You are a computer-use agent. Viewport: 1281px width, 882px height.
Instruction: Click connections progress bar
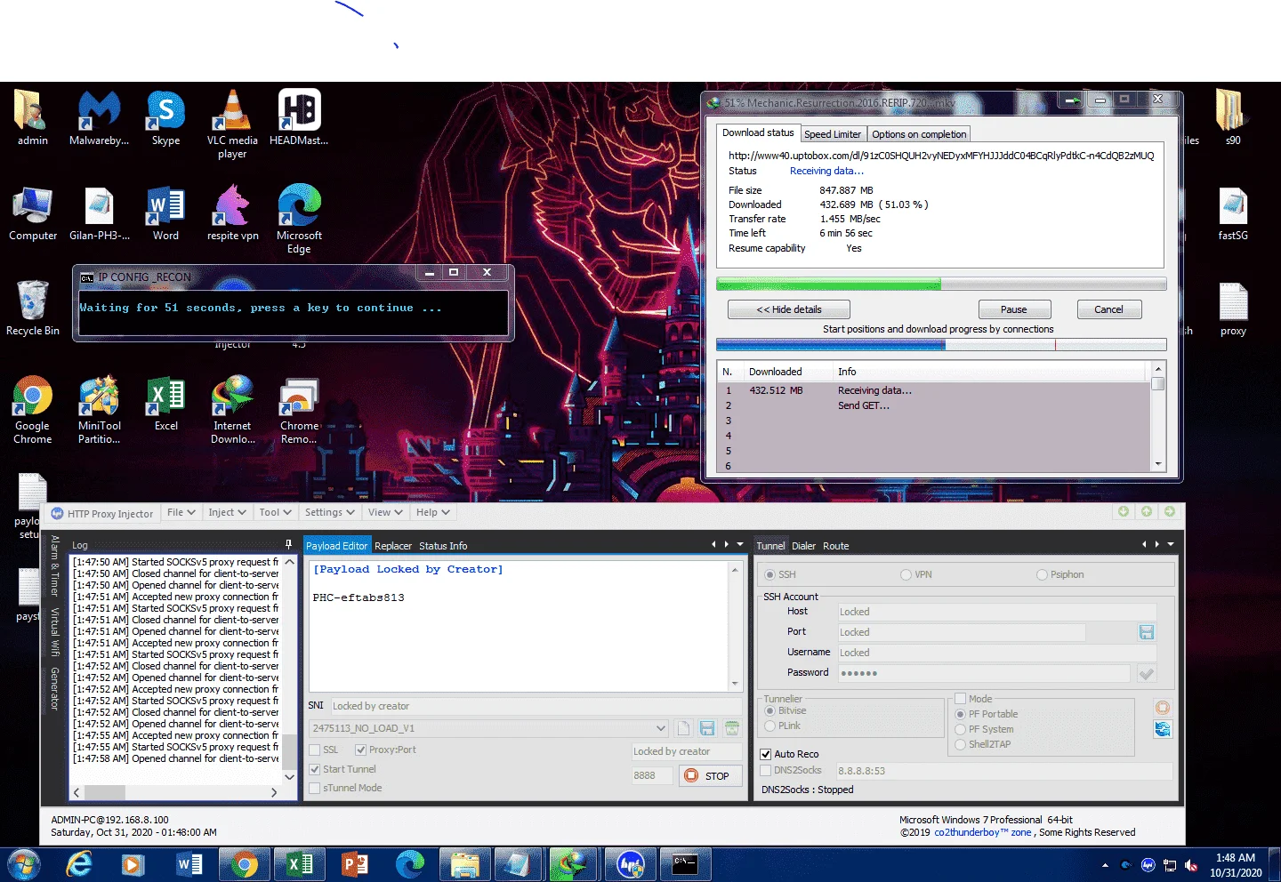click(941, 345)
